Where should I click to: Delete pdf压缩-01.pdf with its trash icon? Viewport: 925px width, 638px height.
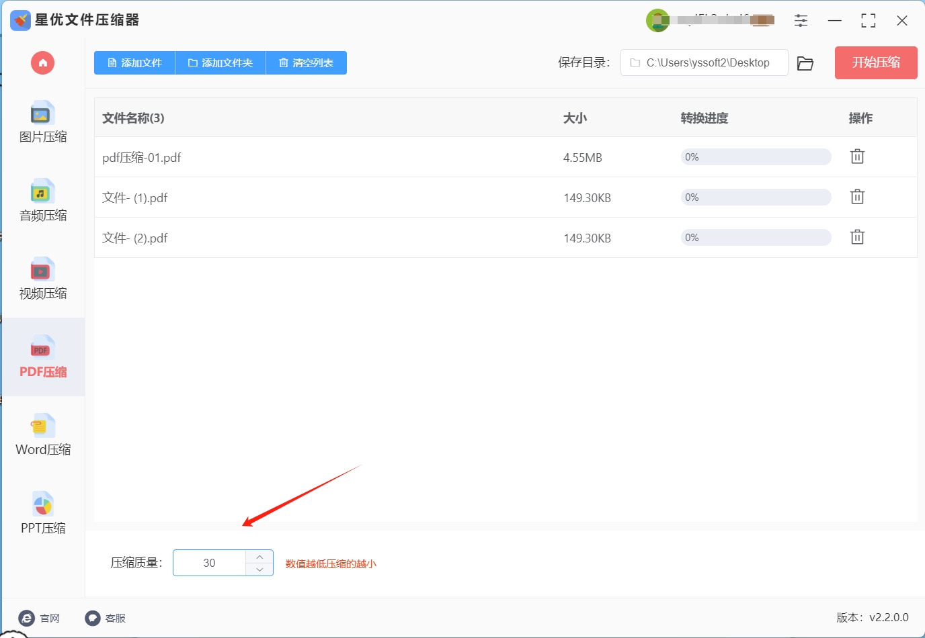tap(857, 156)
